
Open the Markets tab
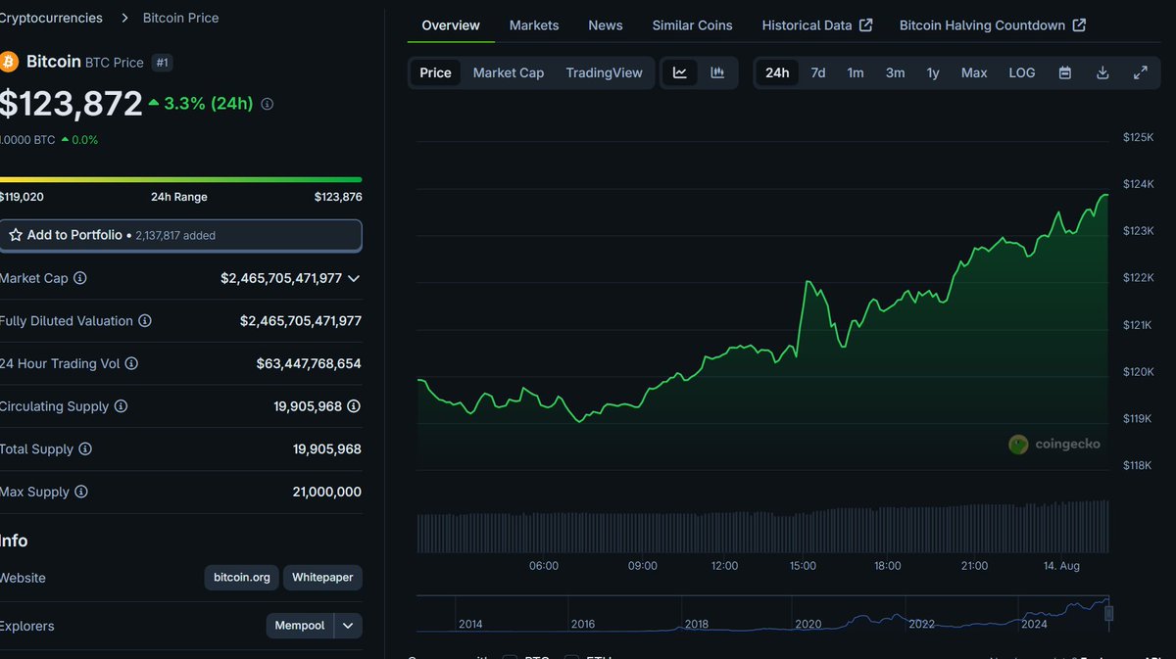coord(534,25)
